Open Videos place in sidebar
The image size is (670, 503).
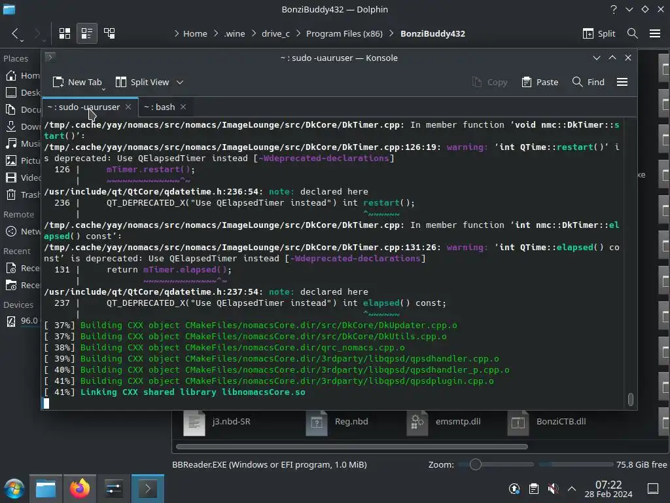click(23, 177)
